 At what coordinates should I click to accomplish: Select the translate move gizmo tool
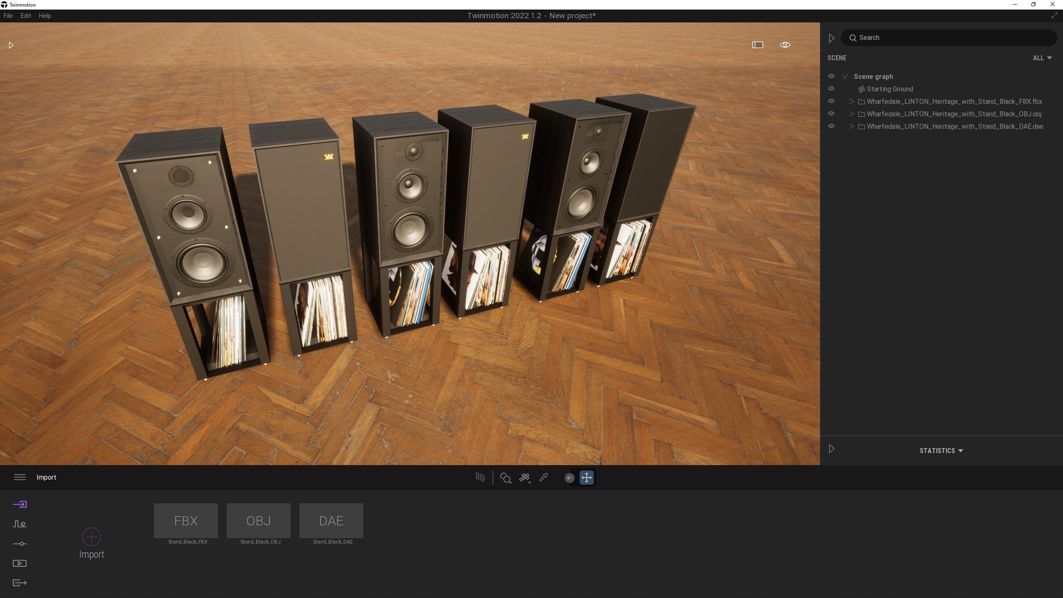[x=586, y=478]
